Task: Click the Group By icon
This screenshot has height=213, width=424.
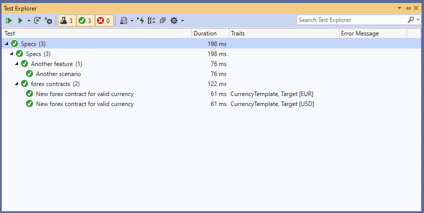Action: coord(151,20)
